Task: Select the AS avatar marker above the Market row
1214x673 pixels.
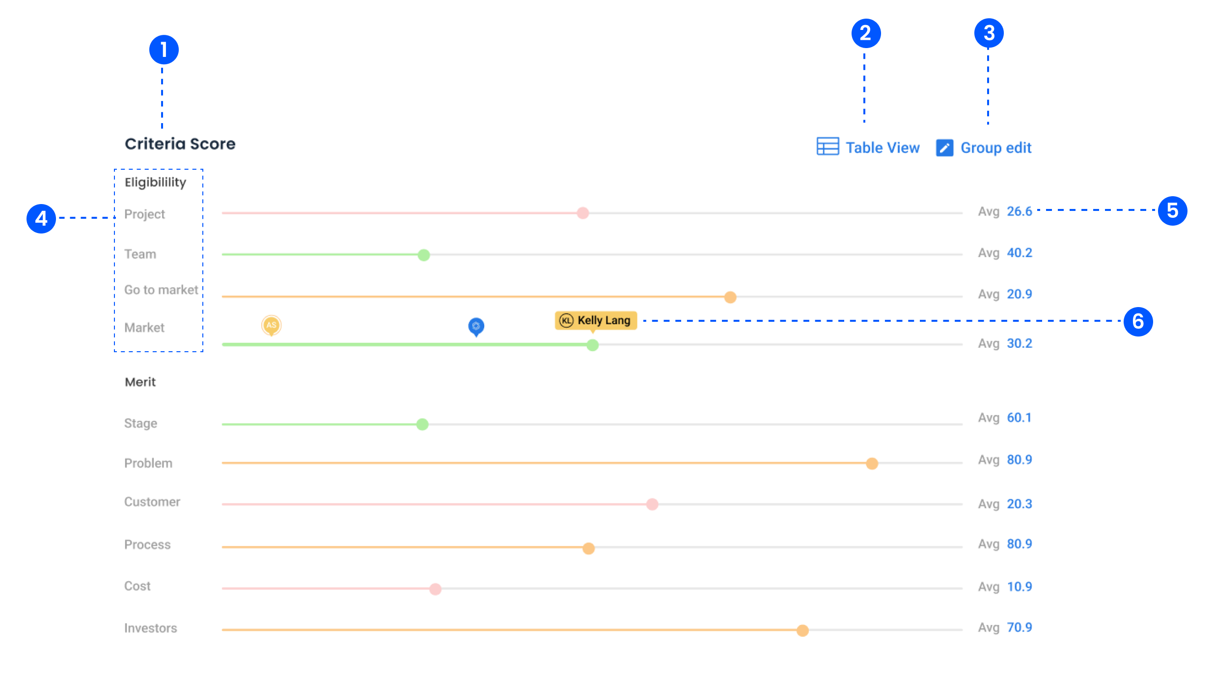Action: click(271, 325)
